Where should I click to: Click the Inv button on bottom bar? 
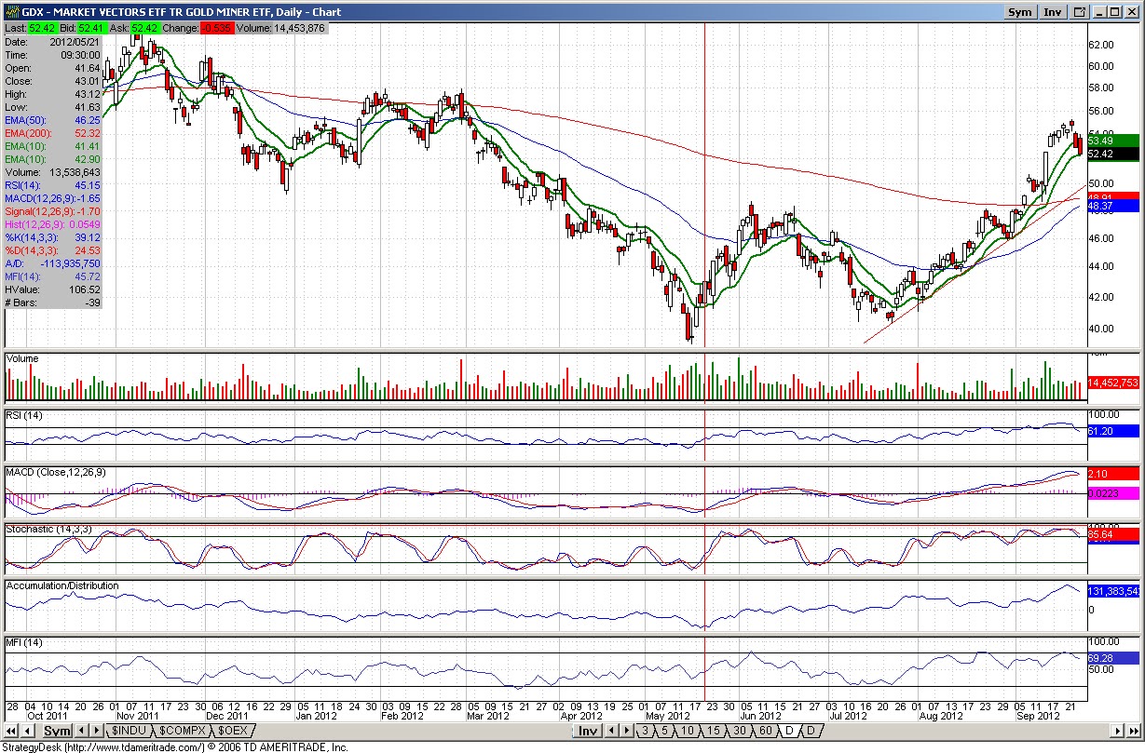coord(588,731)
